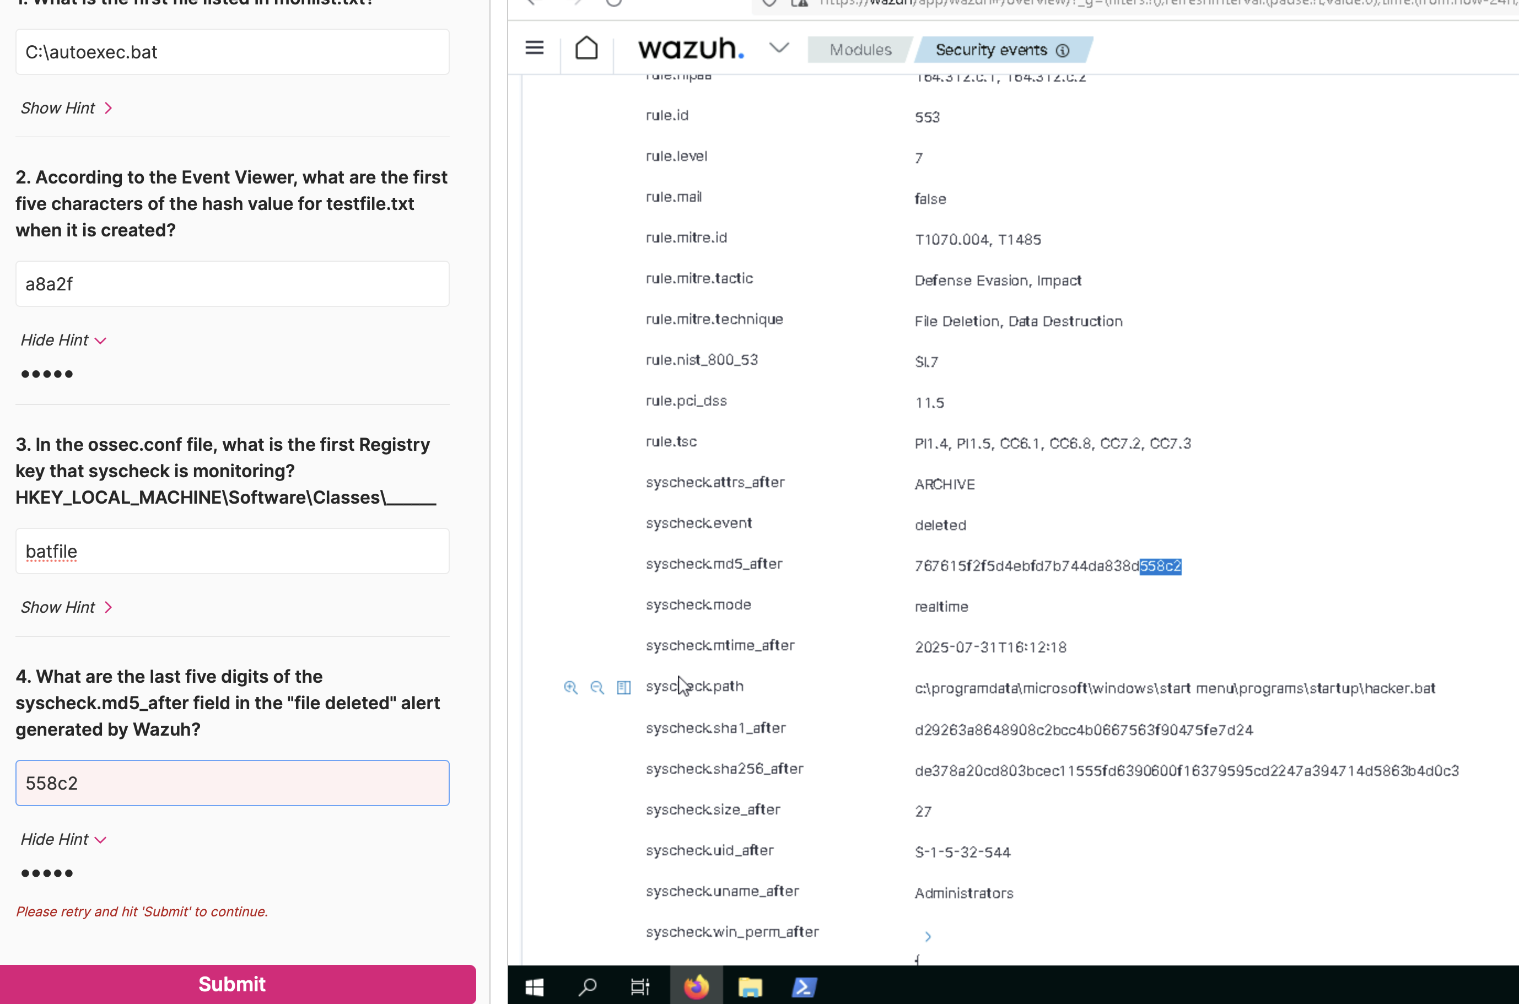
Task: Click the filter for value magnifier icon
Action: (x=570, y=688)
